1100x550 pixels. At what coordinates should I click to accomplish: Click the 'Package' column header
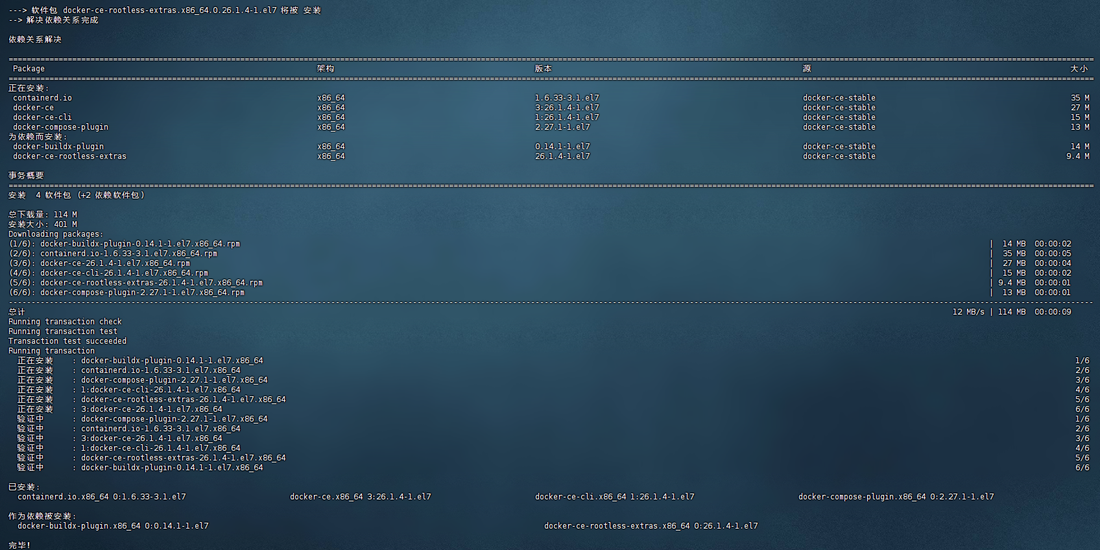point(29,69)
